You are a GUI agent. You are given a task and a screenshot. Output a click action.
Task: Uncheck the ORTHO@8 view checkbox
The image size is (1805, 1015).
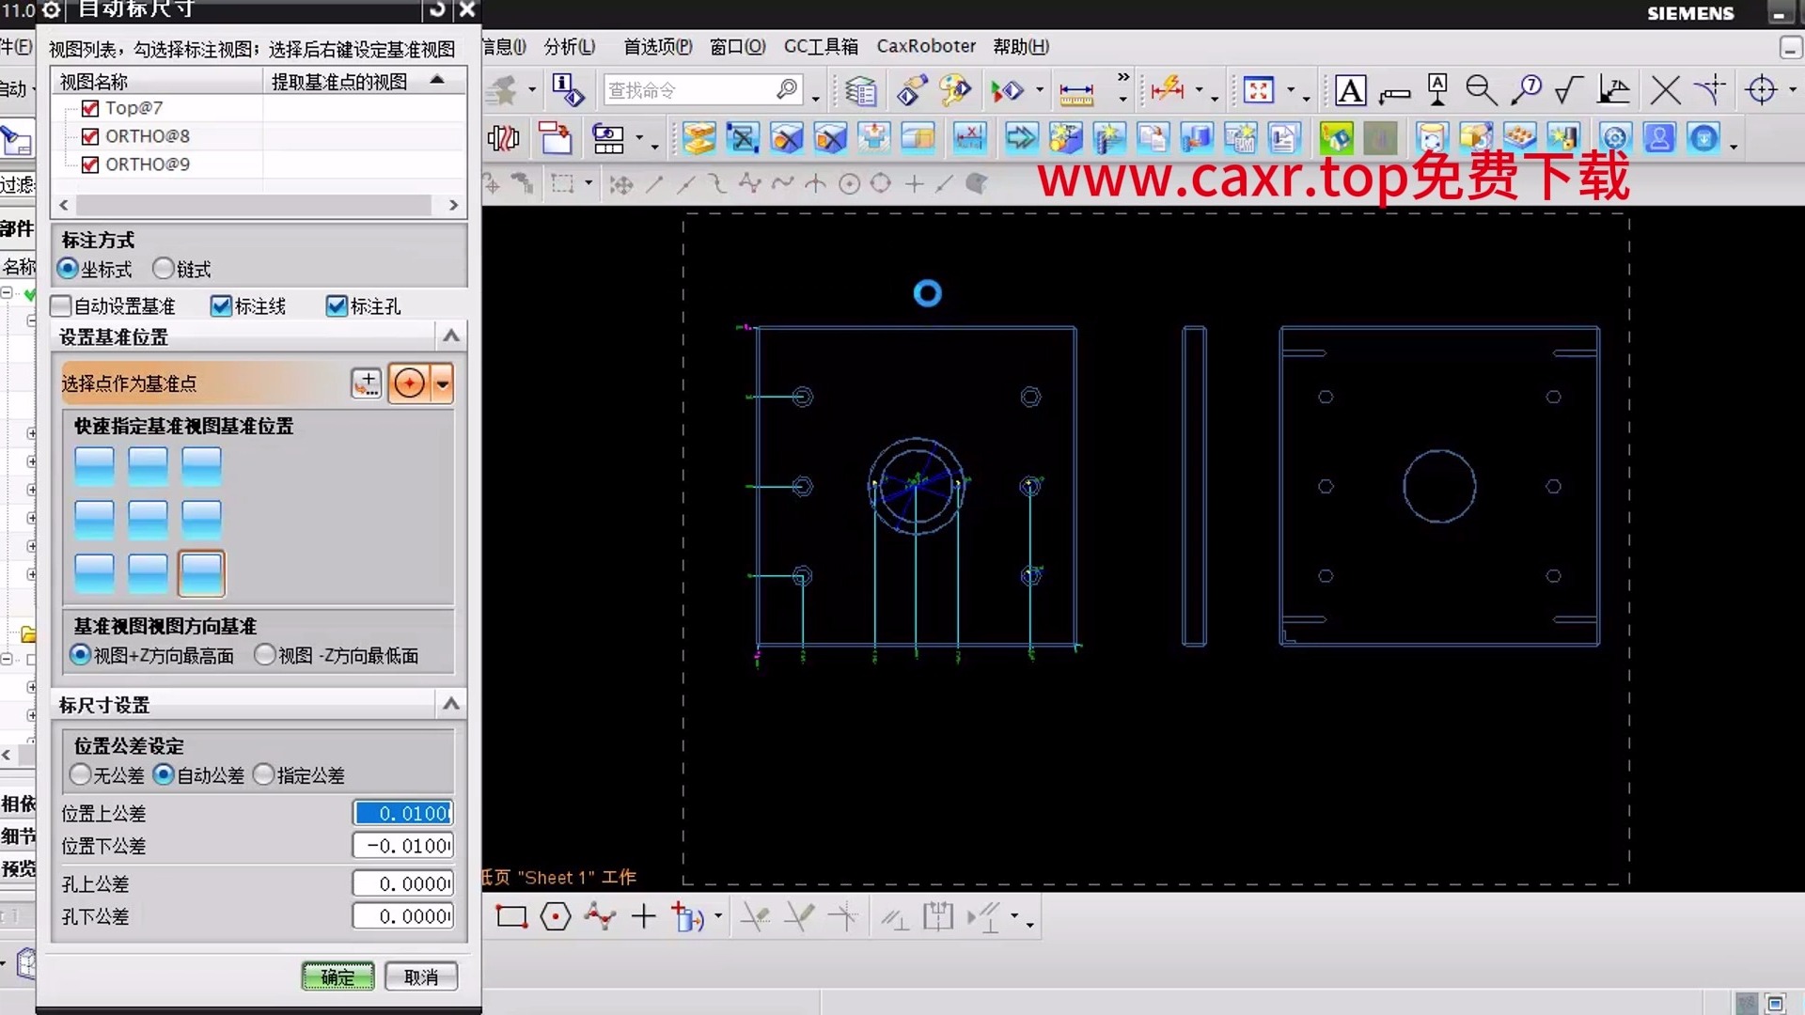point(90,136)
